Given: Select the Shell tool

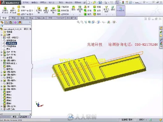Looking at the screenshot, I should [88, 14].
